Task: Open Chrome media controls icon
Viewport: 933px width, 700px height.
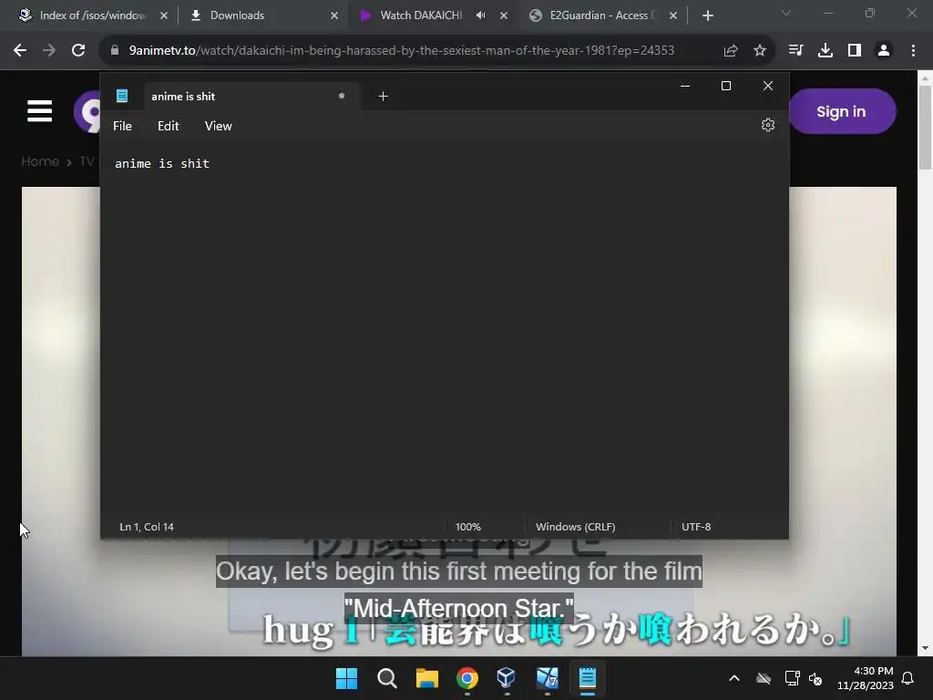Action: click(x=795, y=50)
